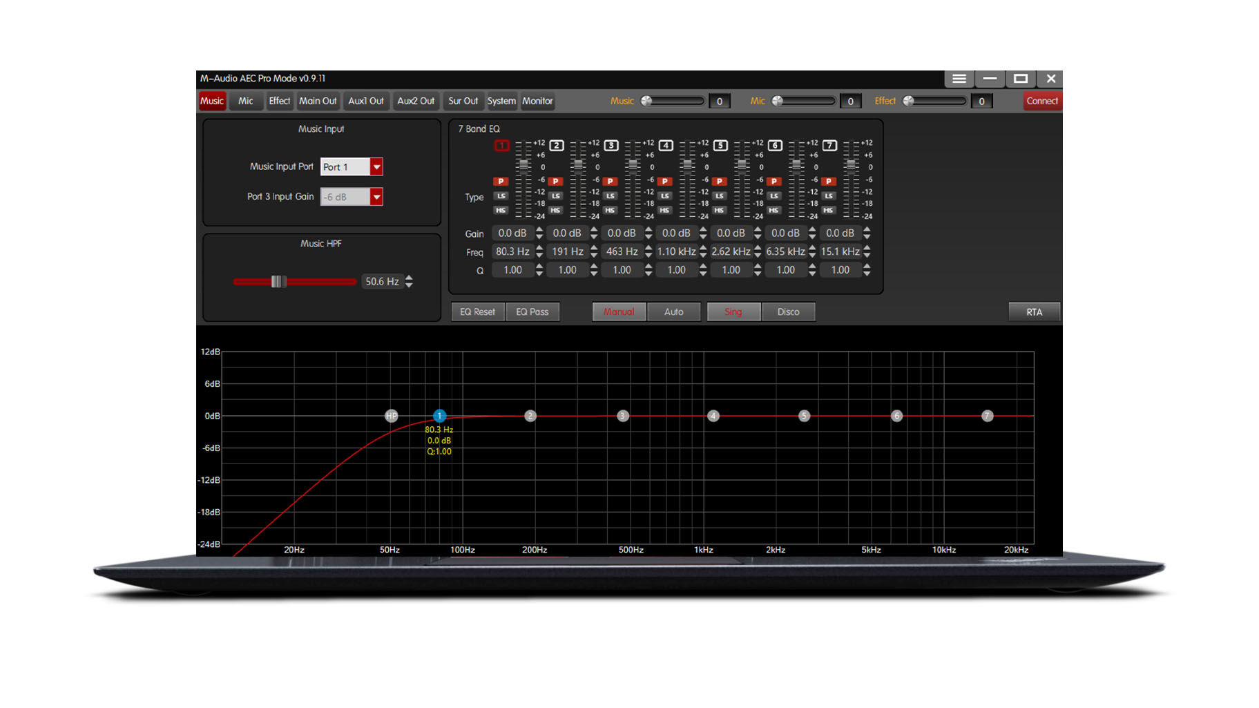The image size is (1259, 708).
Task: Enable Auto EQ mode
Action: pyautogui.click(x=673, y=312)
